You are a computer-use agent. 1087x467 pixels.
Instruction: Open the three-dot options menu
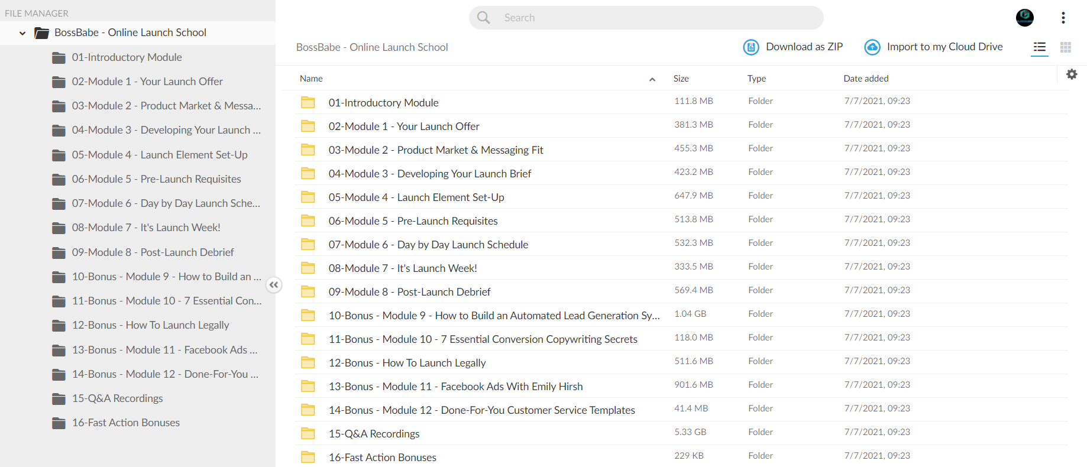[x=1063, y=18]
